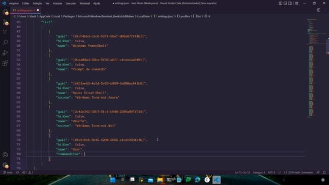This screenshot has width=329, height=185.
Task: Open the Arquivo menu
Action: (x=14, y=3)
